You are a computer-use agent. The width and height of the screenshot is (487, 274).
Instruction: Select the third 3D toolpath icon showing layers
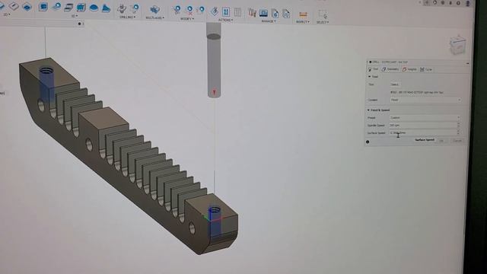point(68,8)
